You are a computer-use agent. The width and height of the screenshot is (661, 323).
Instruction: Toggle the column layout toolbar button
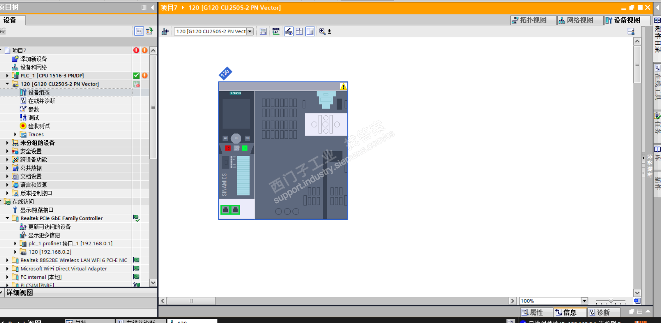(310, 31)
